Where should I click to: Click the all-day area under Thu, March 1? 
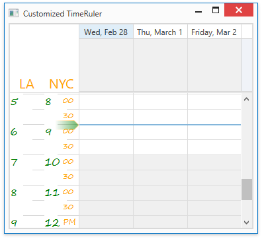click(x=160, y=65)
